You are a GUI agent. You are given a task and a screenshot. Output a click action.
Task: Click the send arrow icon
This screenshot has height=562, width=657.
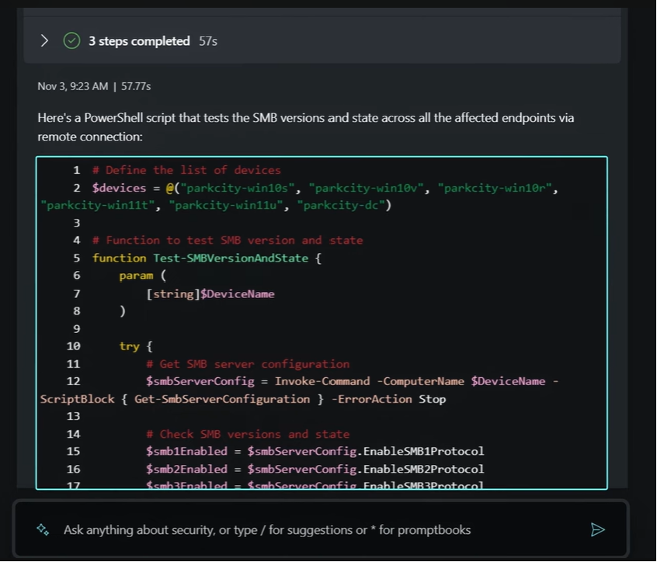point(597,529)
